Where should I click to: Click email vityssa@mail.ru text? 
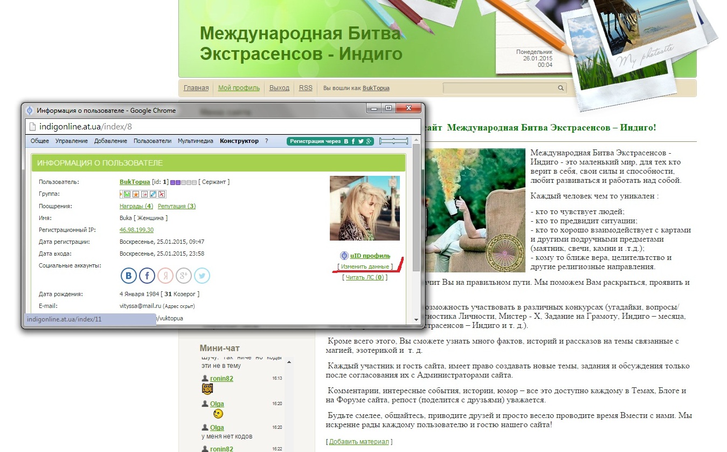click(141, 306)
